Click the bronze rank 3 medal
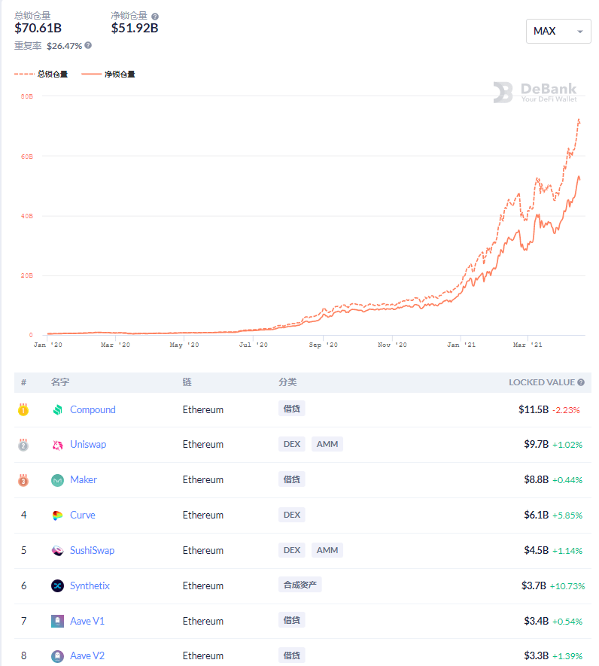The width and height of the screenshot is (599, 666). [x=23, y=480]
